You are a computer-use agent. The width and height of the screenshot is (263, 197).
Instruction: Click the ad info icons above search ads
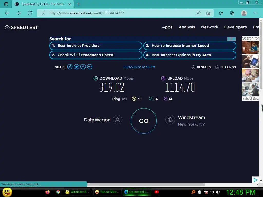[x=232, y=39]
